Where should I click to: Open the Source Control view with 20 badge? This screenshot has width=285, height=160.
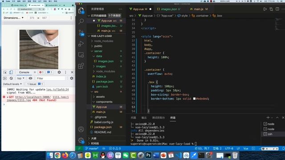click(x=81, y=32)
